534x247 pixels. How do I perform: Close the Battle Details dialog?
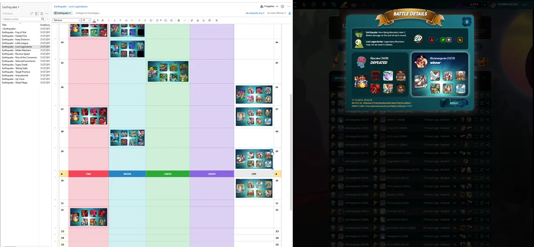[467, 22]
